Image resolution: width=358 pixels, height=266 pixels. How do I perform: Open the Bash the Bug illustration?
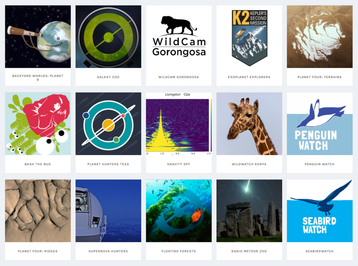38,124
